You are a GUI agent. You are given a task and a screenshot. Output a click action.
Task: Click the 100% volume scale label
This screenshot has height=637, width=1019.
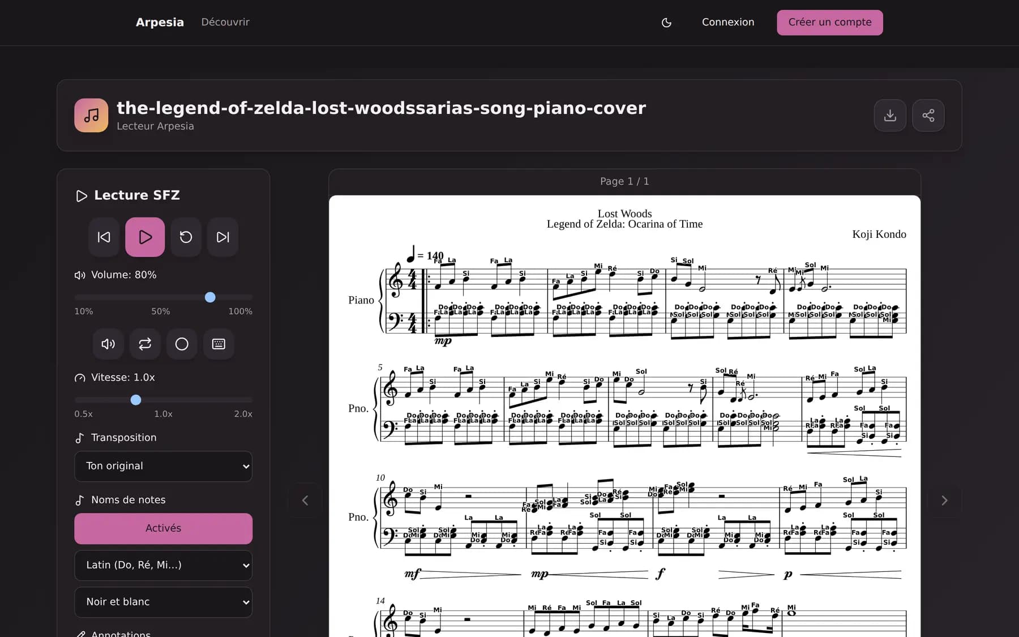point(240,311)
